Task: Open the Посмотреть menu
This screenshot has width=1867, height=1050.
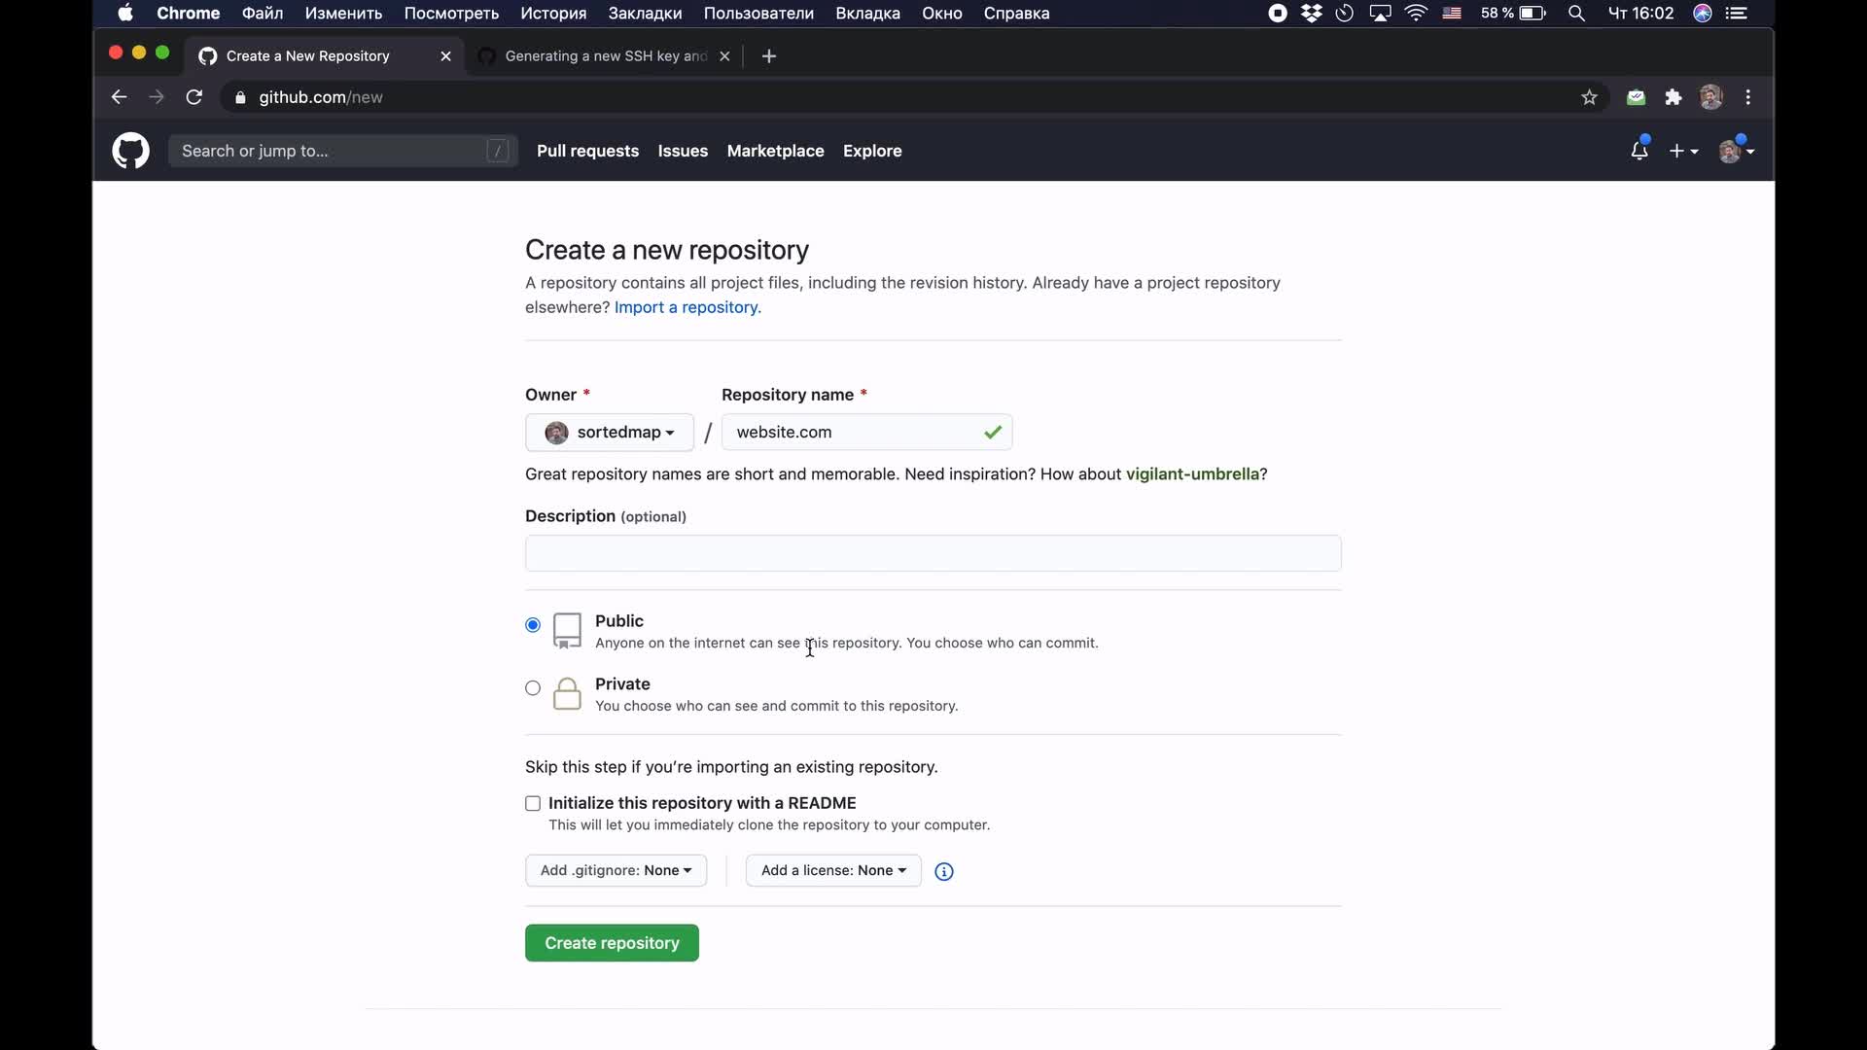Action: pyautogui.click(x=451, y=14)
